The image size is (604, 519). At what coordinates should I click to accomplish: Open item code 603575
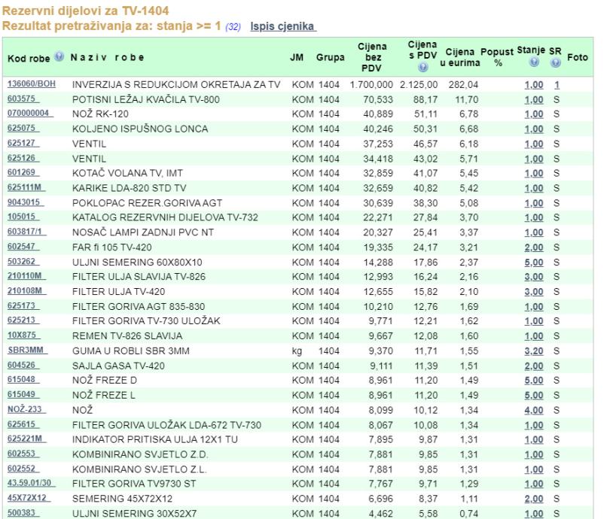pyautogui.click(x=23, y=99)
